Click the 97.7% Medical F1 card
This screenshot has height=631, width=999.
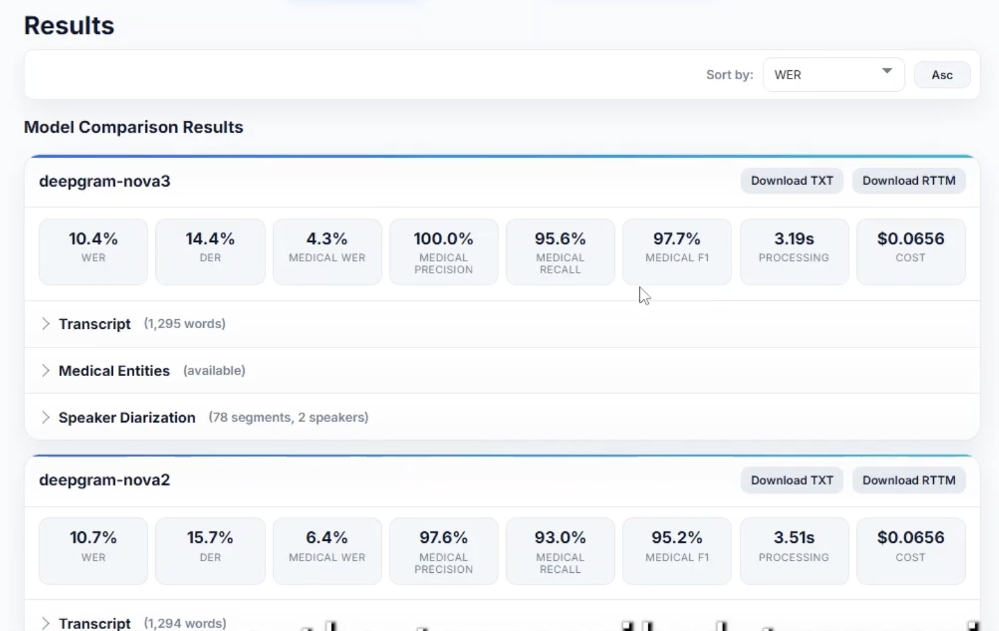(x=677, y=252)
